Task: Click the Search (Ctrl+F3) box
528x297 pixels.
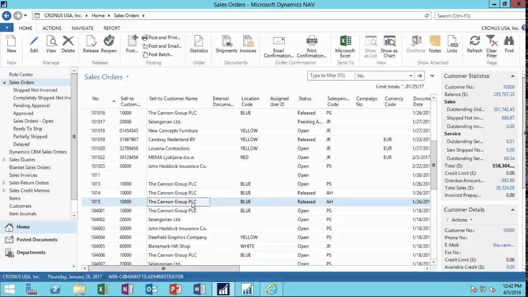Action: coord(479,16)
